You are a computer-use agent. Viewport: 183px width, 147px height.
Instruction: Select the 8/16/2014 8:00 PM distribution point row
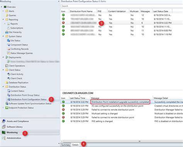(x=122, y=31)
